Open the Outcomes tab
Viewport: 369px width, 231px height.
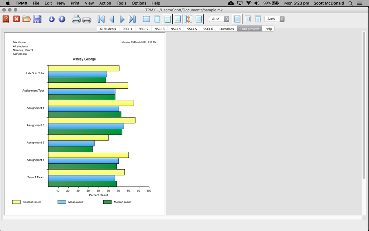point(227,29)
